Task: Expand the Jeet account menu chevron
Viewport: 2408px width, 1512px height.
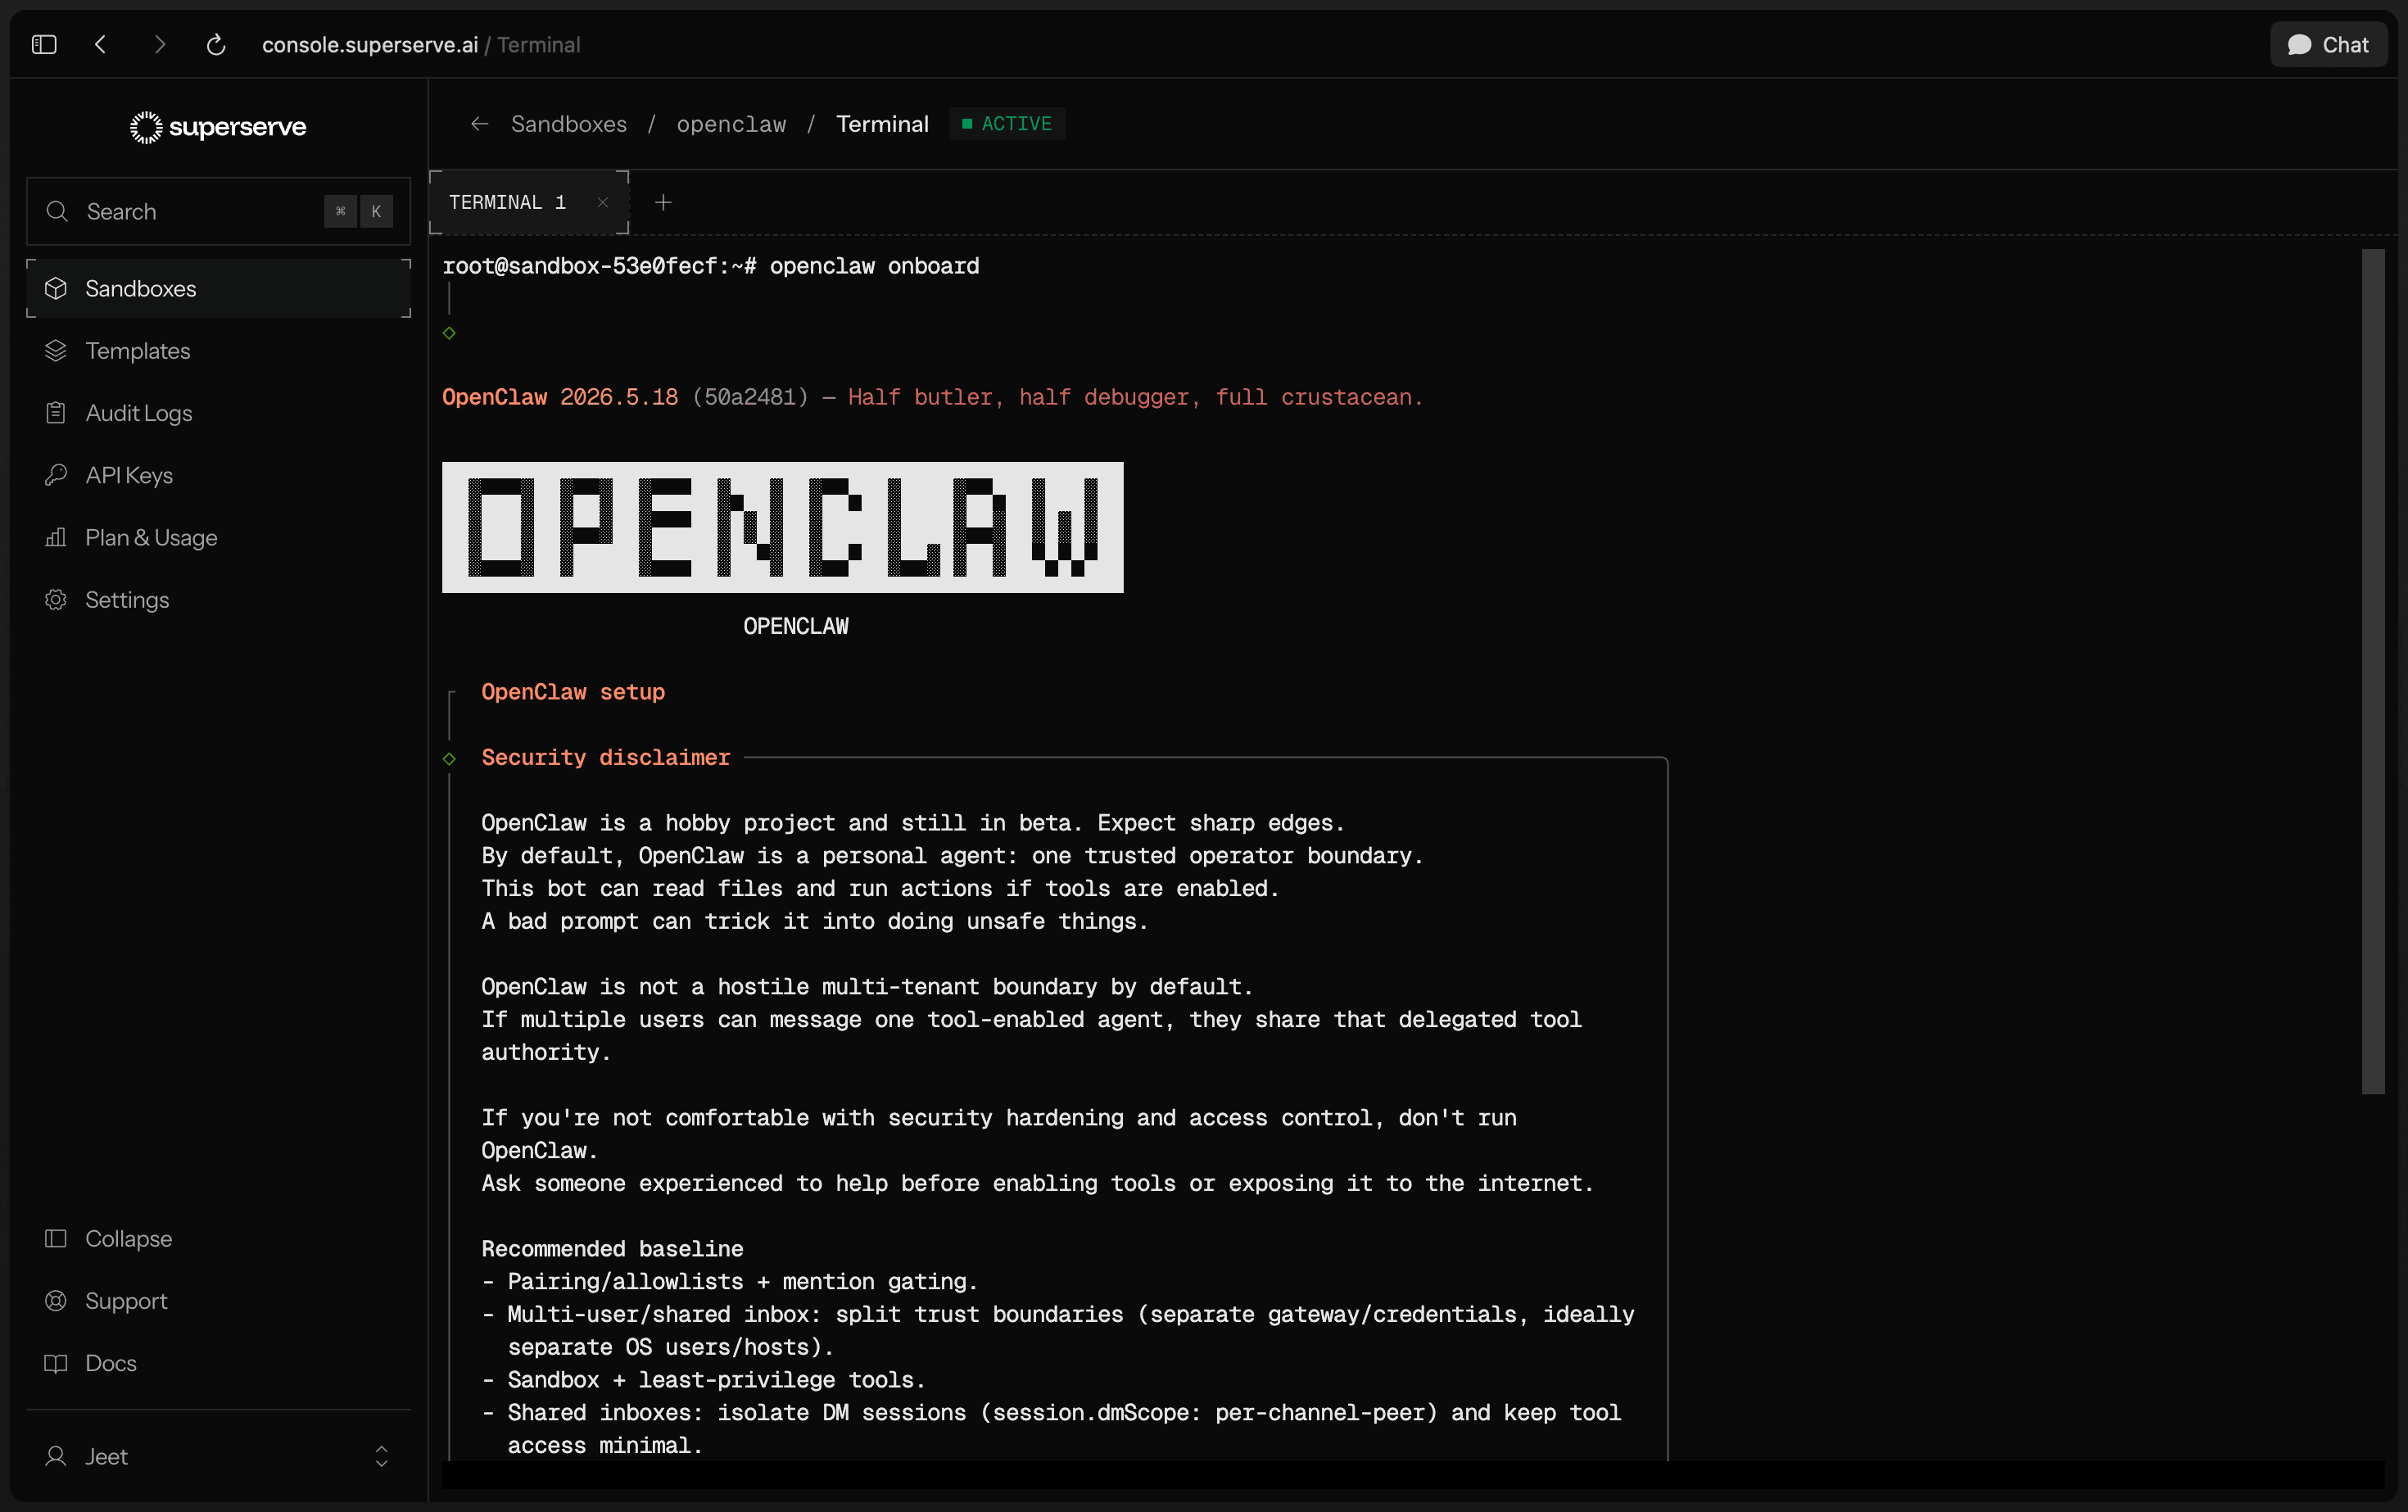Action: [x=381, y=1456]
